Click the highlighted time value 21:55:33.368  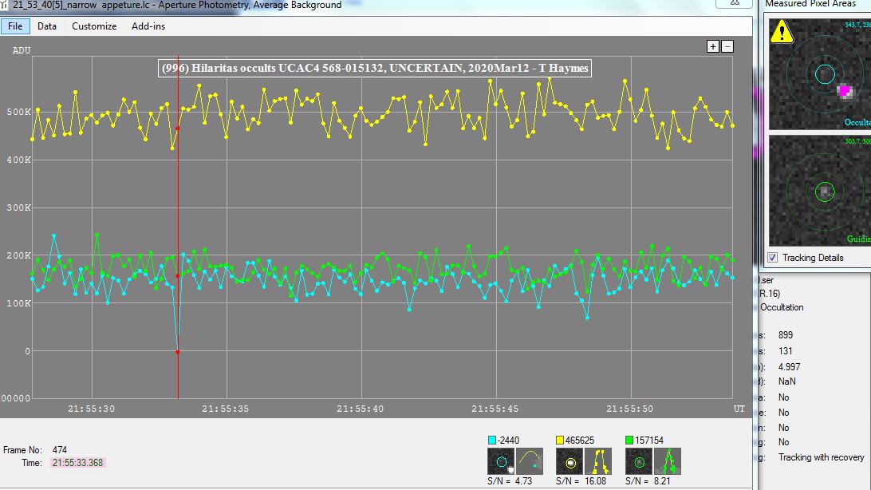pos(78,463)
